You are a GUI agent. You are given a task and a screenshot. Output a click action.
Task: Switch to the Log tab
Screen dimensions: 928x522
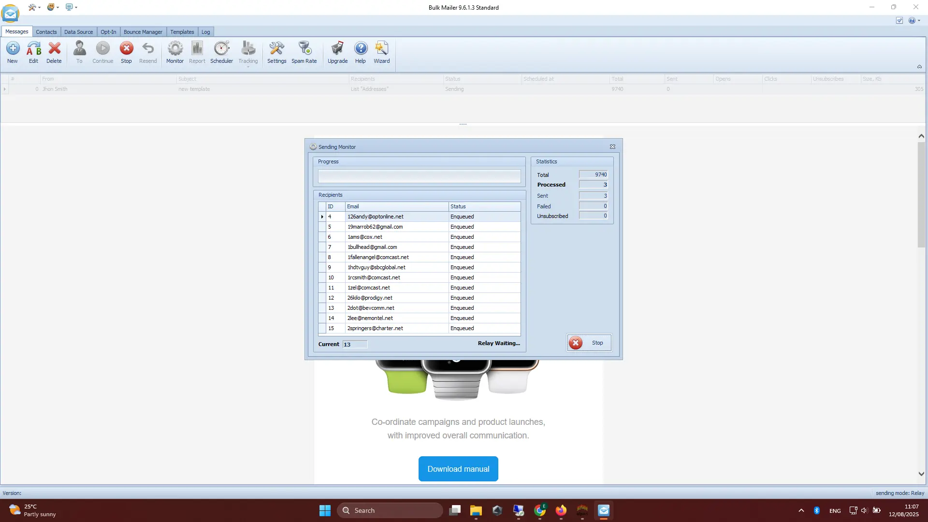coord(206,32)
